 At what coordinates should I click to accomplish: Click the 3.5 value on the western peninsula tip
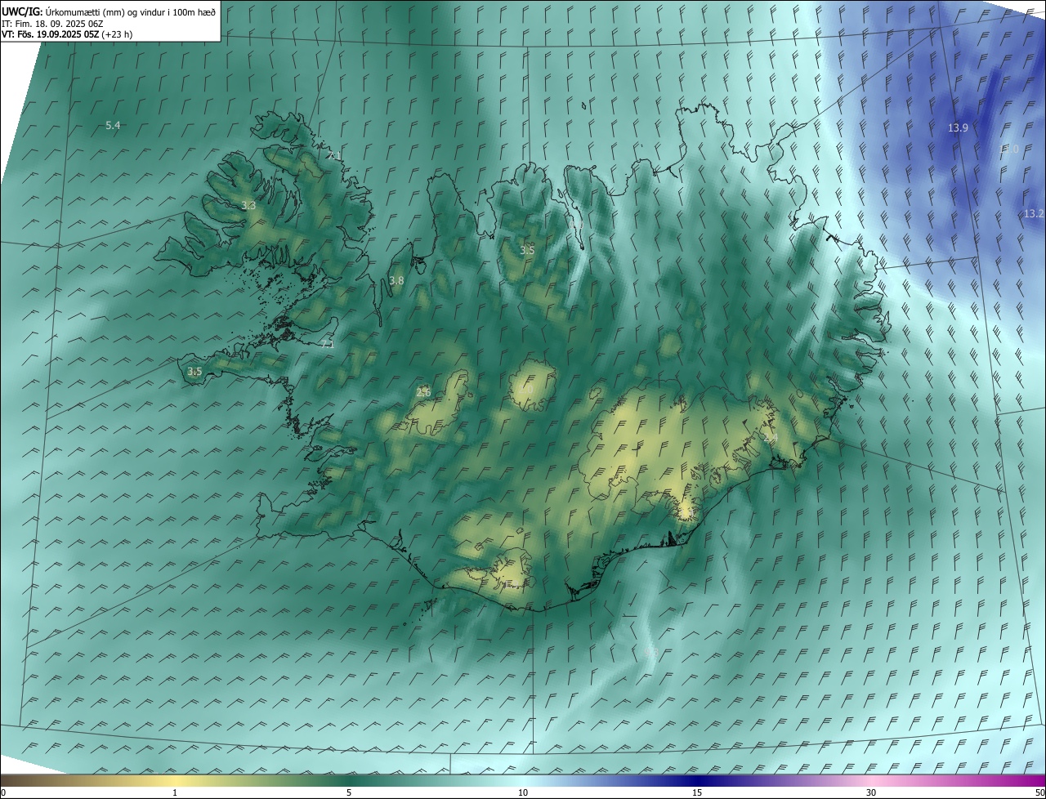coord(194,371)
